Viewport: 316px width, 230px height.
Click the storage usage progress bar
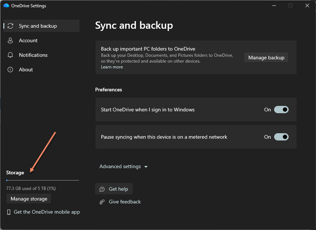[43, 180]
